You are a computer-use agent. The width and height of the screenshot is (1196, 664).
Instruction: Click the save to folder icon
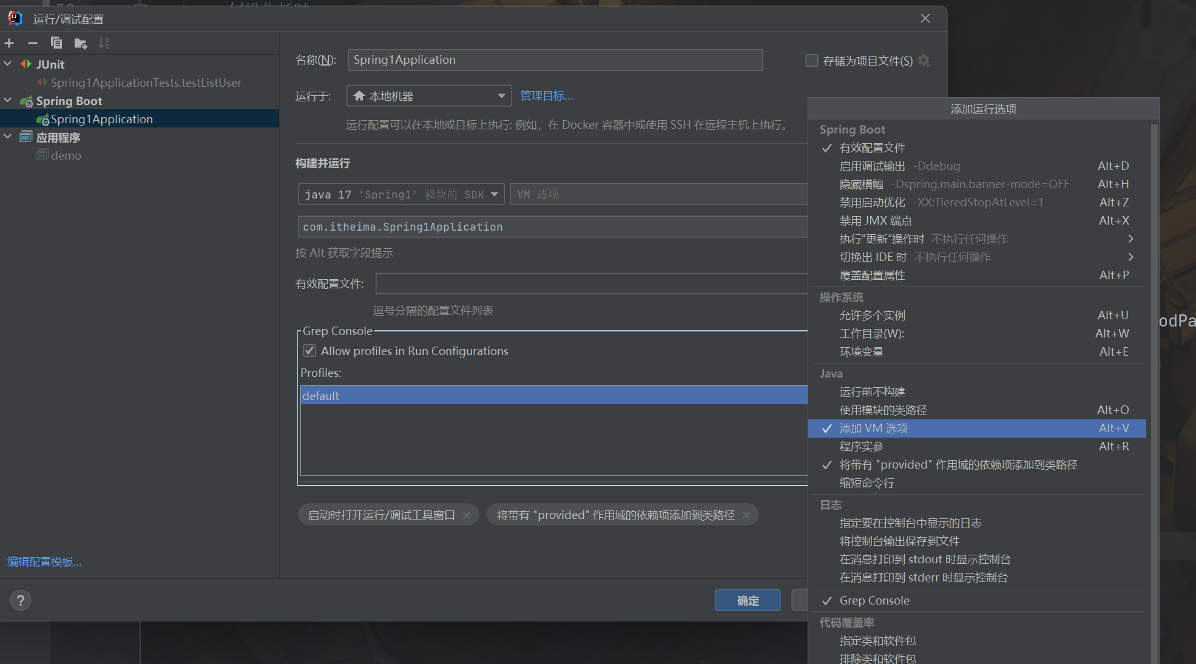pos(80,43)
